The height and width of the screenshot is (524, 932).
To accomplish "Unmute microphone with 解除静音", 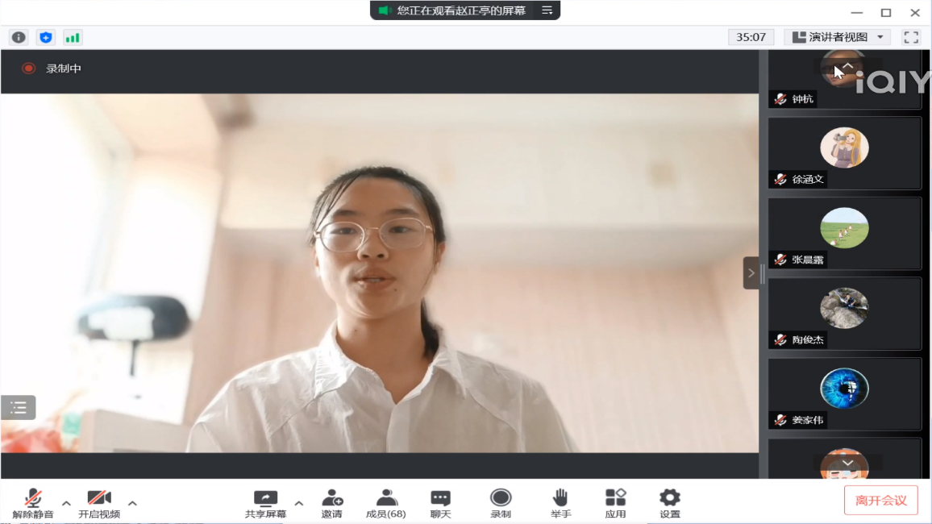I will 33,502.
